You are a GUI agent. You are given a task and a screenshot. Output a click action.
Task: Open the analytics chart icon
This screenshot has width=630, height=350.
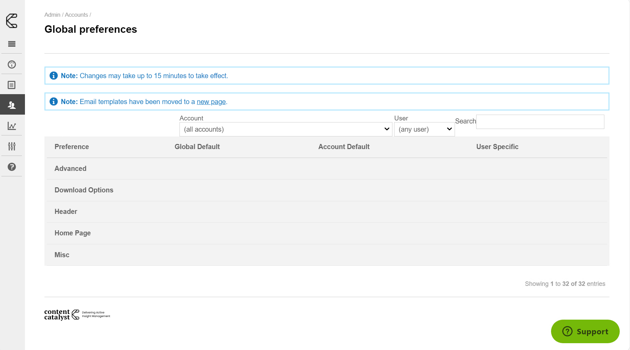pos(12,126)
